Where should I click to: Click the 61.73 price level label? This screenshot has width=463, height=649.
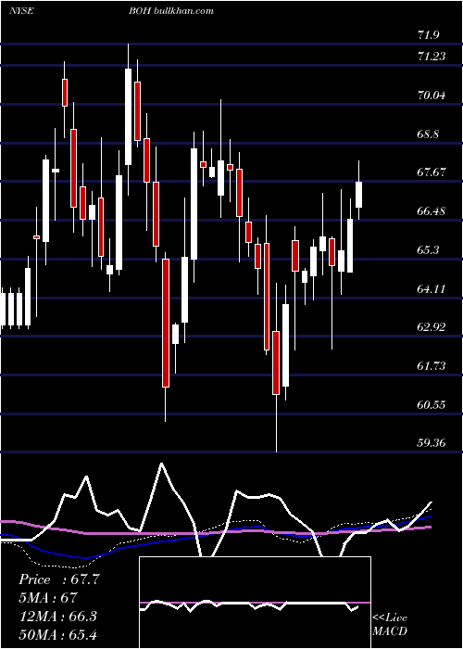click(432, 366)
